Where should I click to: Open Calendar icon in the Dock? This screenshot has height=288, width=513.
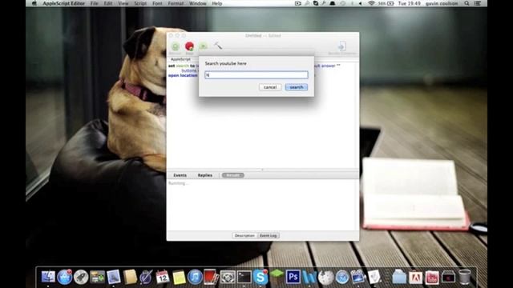pyautogui.click(x=163, y=278)
